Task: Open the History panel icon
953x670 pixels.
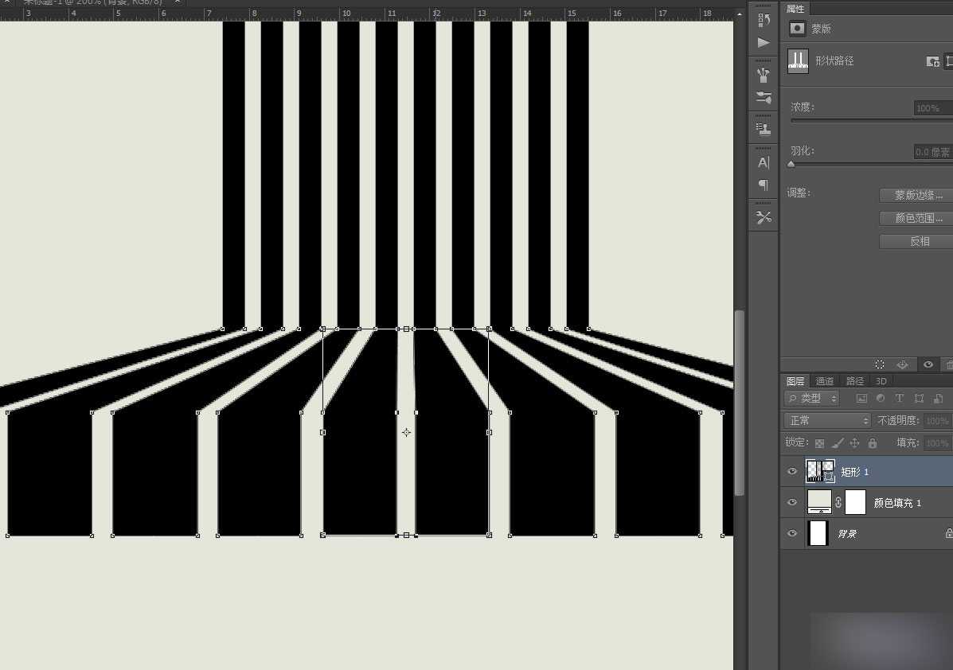Action: tap(764, 20)
